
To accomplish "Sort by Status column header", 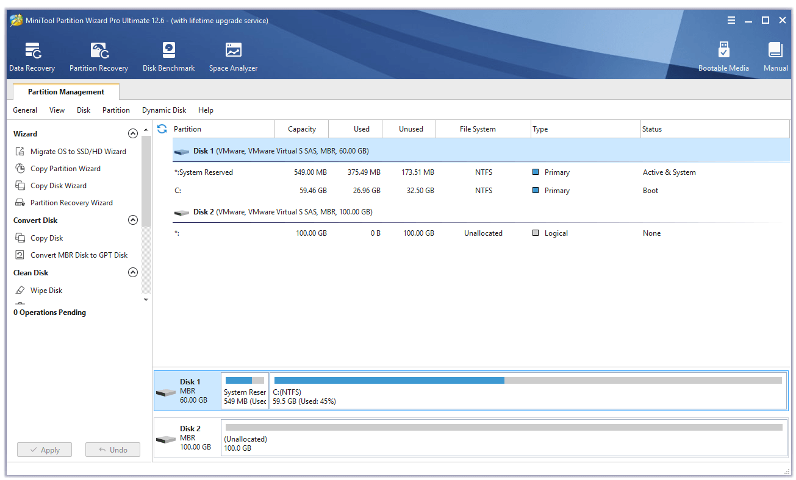I will (x=715, y=129).
